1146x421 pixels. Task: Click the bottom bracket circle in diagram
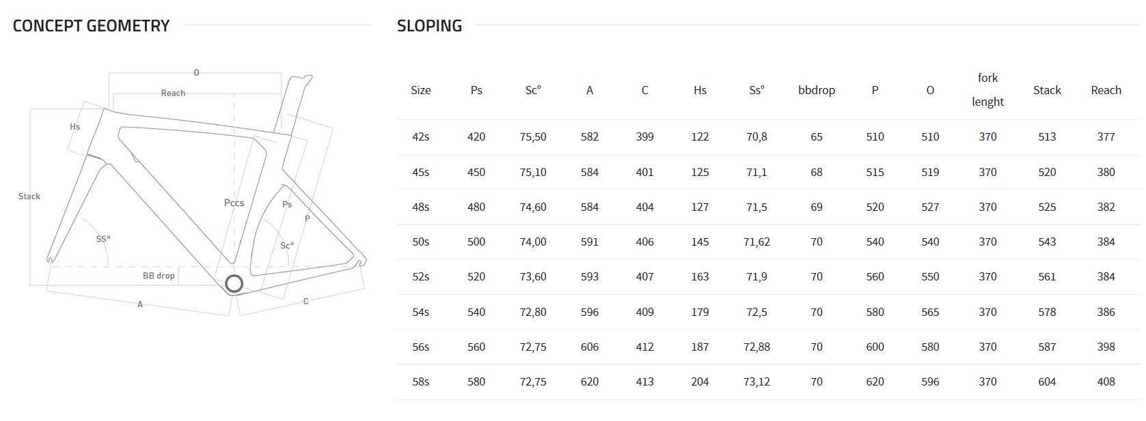pyautogui.click(x=234, y=284)
